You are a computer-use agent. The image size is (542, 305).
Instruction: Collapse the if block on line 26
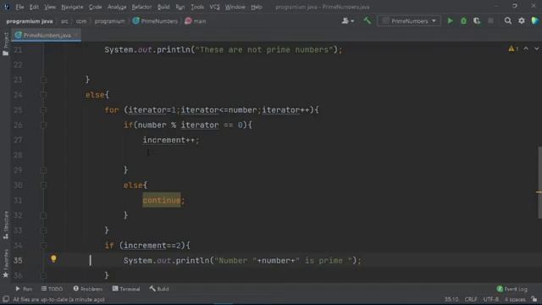[x=43, y=125]
